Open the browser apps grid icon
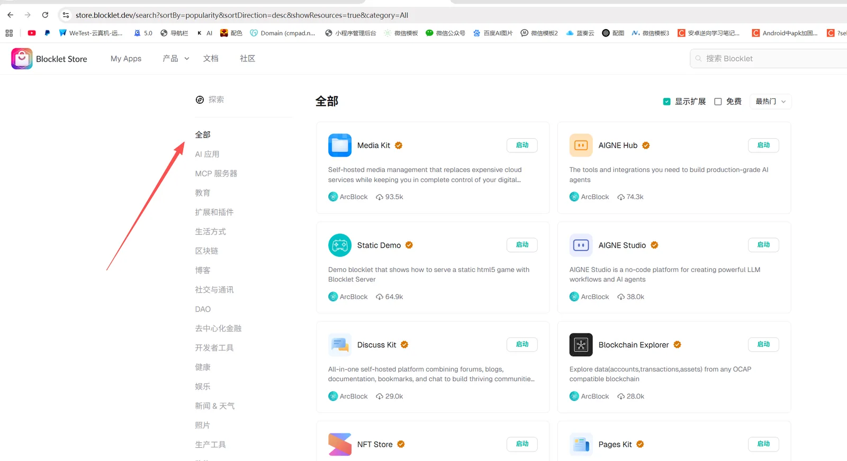This screenshot has width=847, height=461. click(9, 33)
